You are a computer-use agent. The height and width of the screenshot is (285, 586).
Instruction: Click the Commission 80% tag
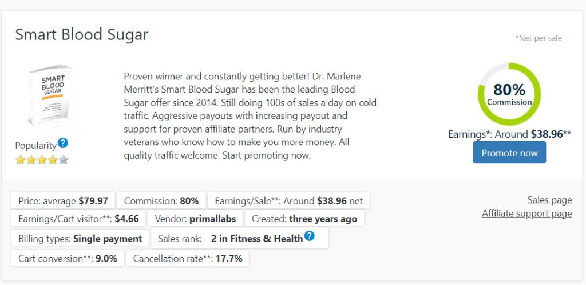tap(161, 201)
